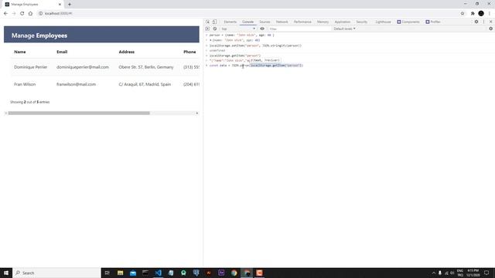Expand the logged person object

pyautogui.click(x=210, y=40)
